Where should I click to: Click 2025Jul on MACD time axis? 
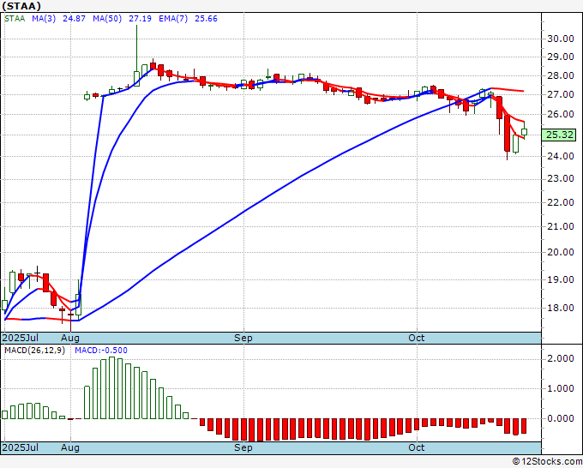[x=21, y=447]
